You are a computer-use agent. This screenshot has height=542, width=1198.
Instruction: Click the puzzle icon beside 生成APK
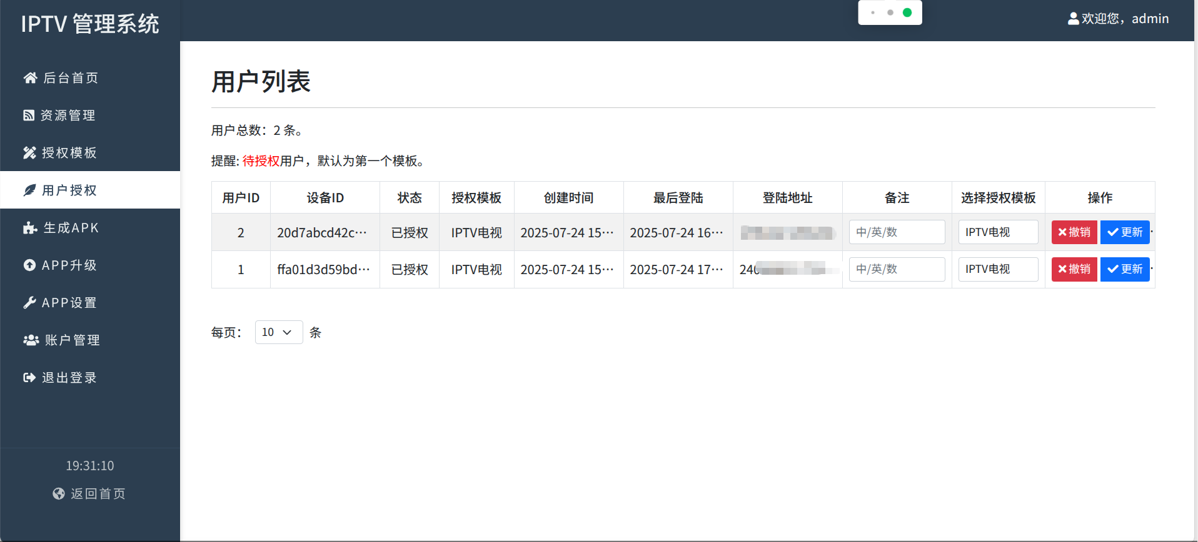(30, 227)
